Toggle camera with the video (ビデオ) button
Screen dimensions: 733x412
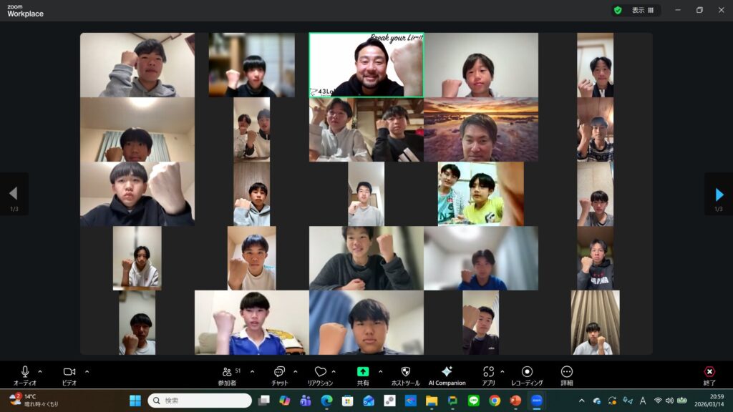click(x=69, y=372)
